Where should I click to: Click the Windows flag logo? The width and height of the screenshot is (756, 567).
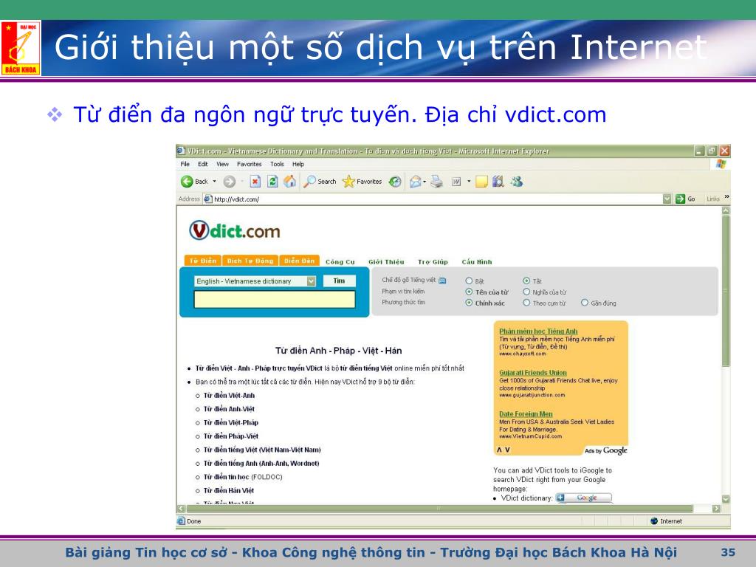(721, 164)
